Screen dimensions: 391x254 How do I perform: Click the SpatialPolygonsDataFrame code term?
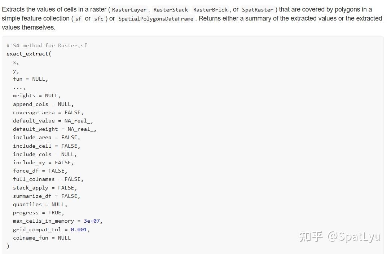pyautogui.click(x=156, y=19)
